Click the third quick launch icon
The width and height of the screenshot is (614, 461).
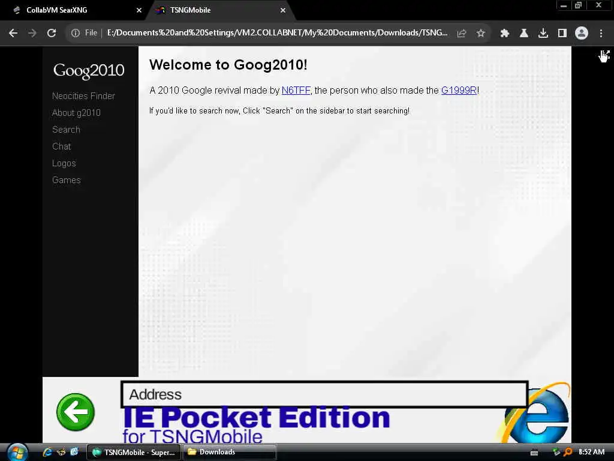(x=74, y=452)
